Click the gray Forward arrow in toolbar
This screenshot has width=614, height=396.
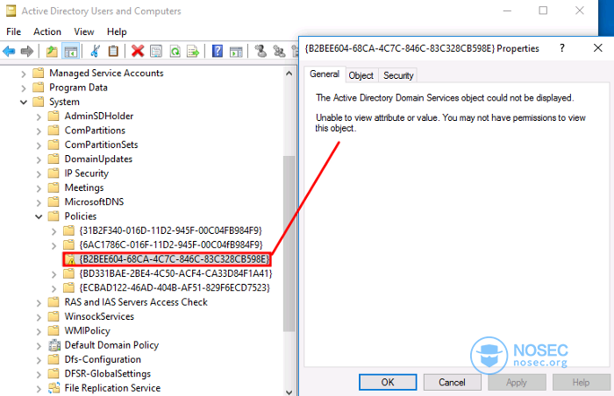tap(27, 52)
